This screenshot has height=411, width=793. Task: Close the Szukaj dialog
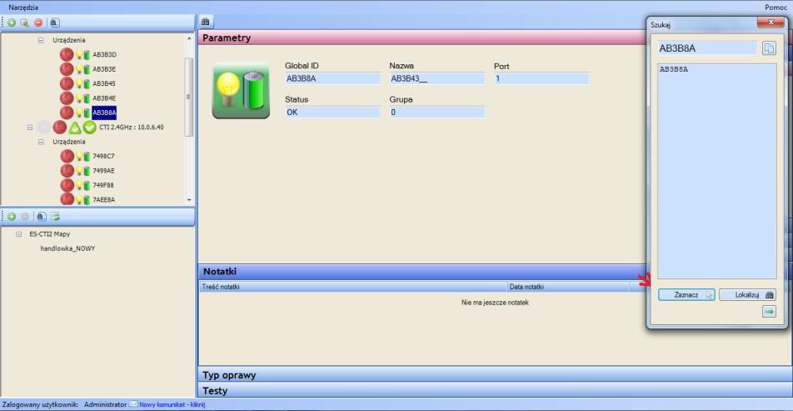point(771,23)
